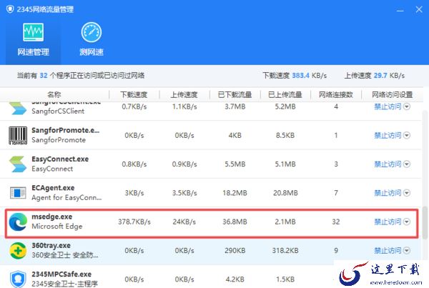Sort by 已上传流量 column header
The width and height of the screenshot is (429, 288).
coord(285,94)
